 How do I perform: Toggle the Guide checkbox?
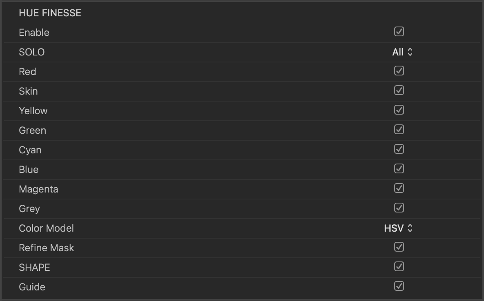[399, 286]
